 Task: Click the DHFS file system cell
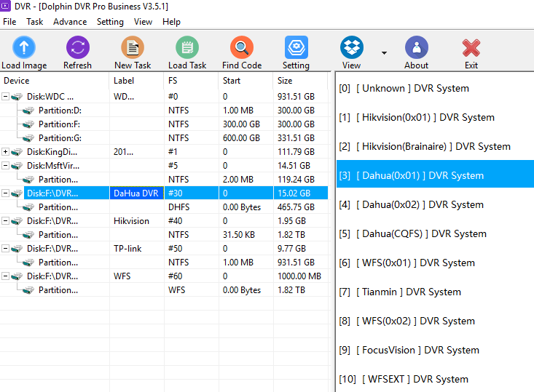[x=191, y=207]
